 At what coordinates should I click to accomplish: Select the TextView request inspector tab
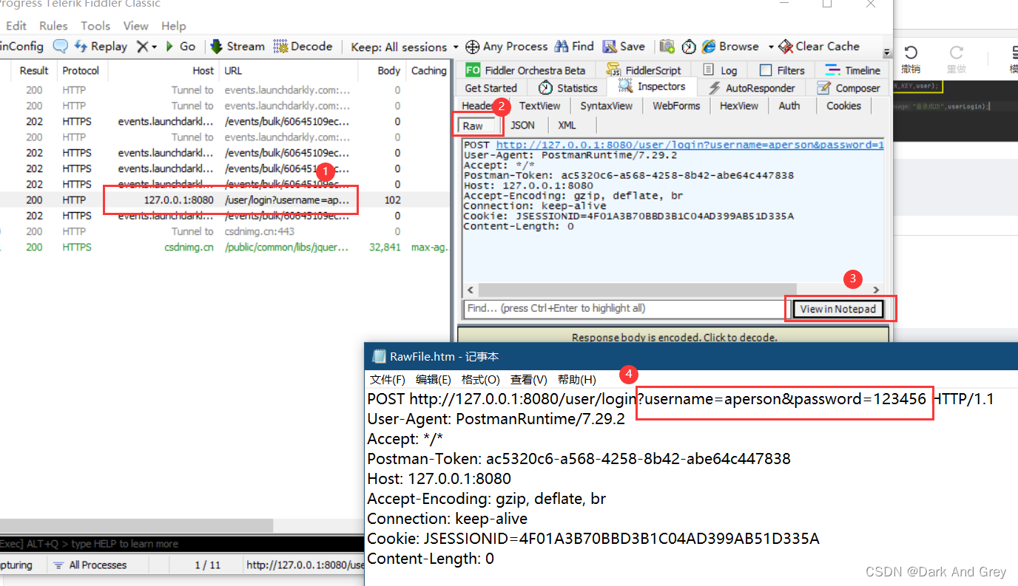coord(539,106)
